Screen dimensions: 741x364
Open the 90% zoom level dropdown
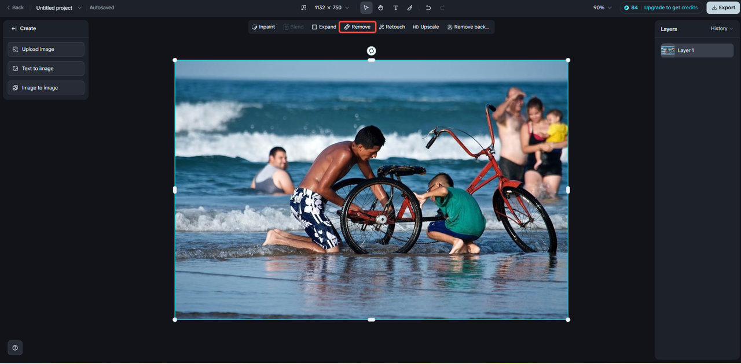pos(603,8)
